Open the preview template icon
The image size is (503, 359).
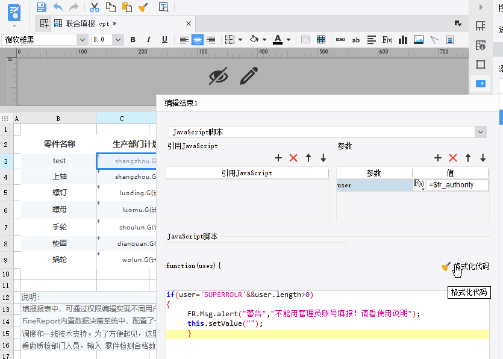pos(164,7)
